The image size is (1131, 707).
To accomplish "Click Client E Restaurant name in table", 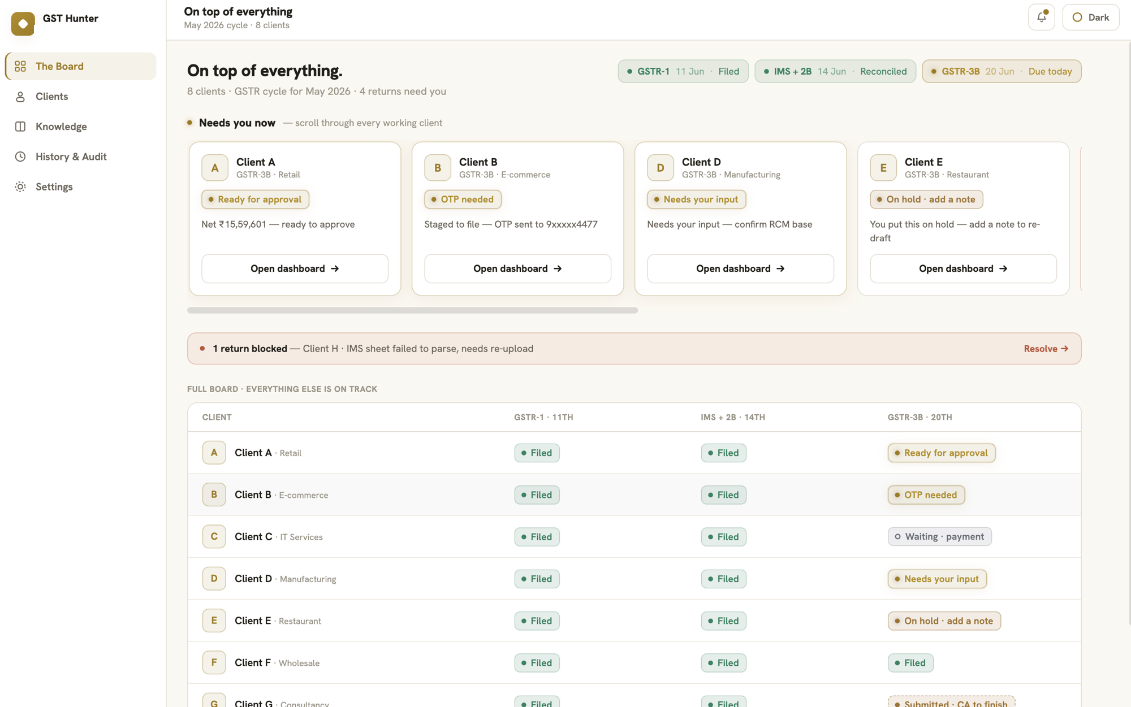I will pyautogui.click(x=278, y=621).
